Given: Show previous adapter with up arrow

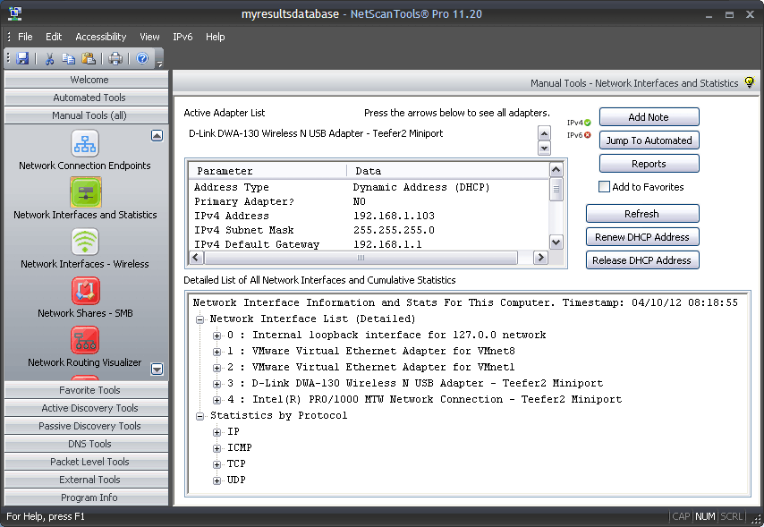Looking at the screenshot, I should coord(544,132).
